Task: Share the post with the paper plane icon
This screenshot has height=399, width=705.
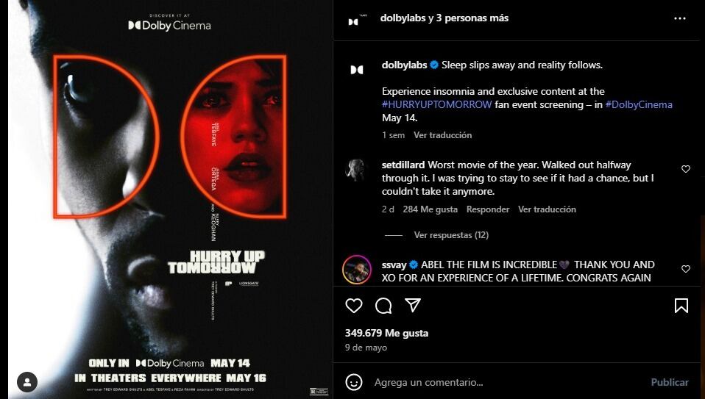Action: [413, 305]
